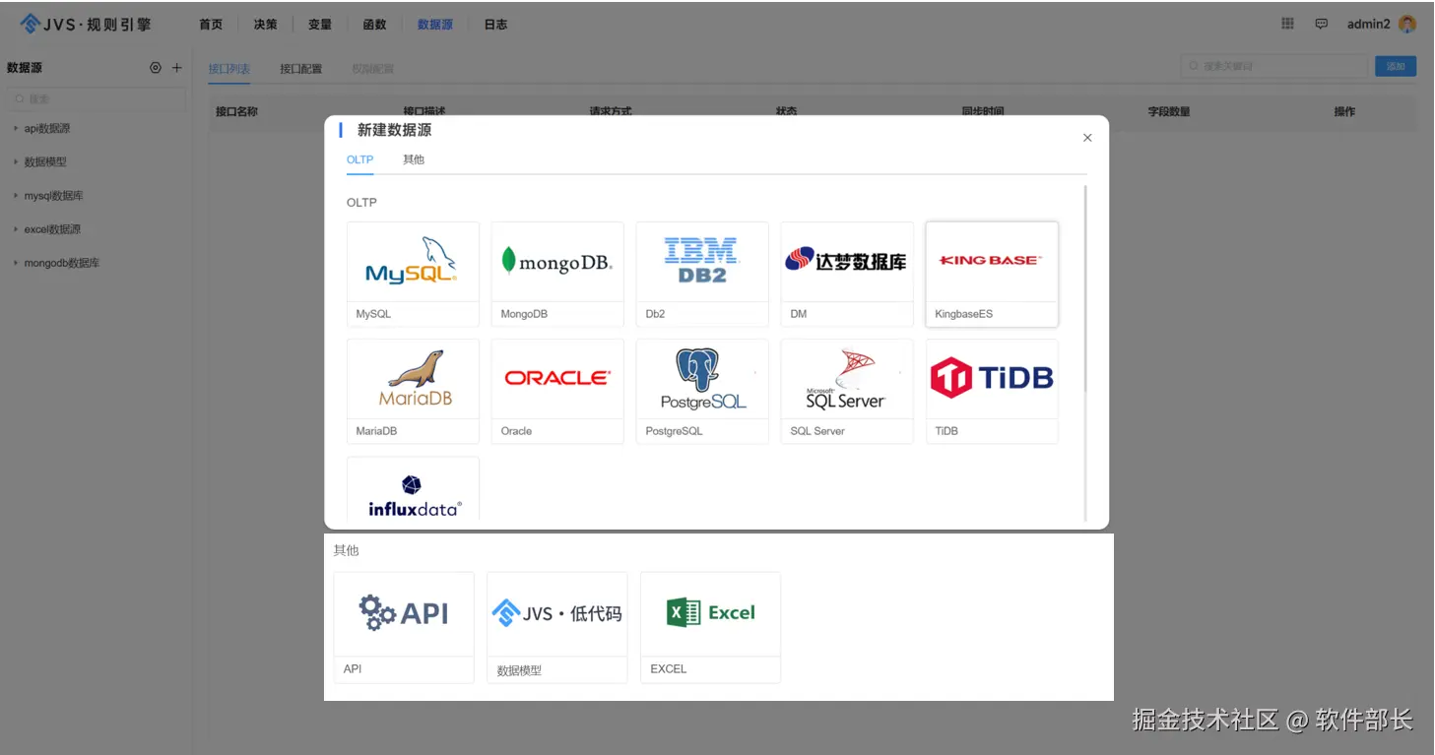Image resolution: width=1435 pixels, height=755 pixels.
Task: Open the messages chat icon
Action: point(1322,24)
